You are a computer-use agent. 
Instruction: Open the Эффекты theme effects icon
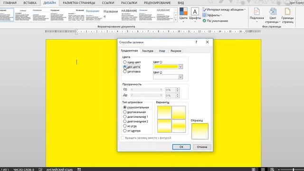[204, 15]
